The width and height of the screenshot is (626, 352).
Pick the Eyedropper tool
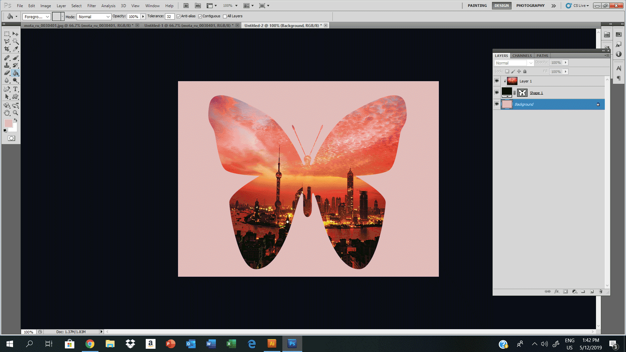coord(15,49)
